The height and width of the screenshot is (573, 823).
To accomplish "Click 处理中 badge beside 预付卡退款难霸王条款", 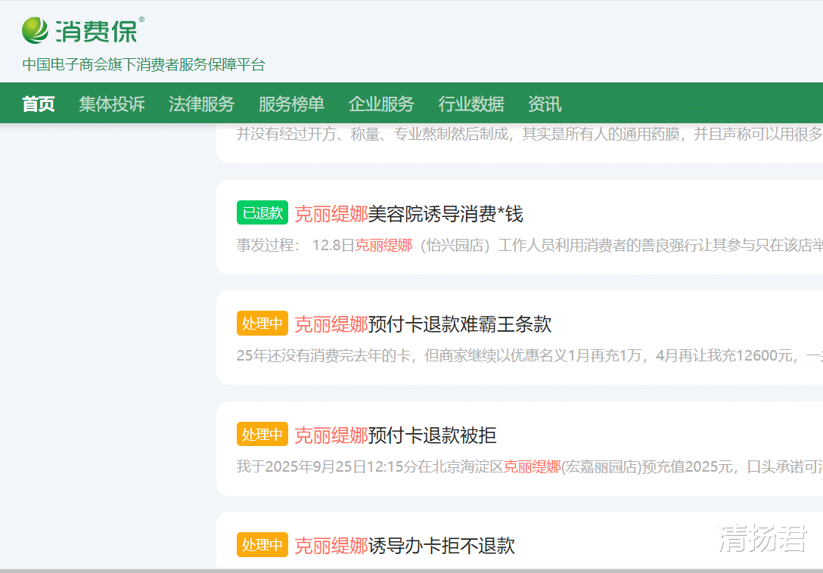I will 262,324.
